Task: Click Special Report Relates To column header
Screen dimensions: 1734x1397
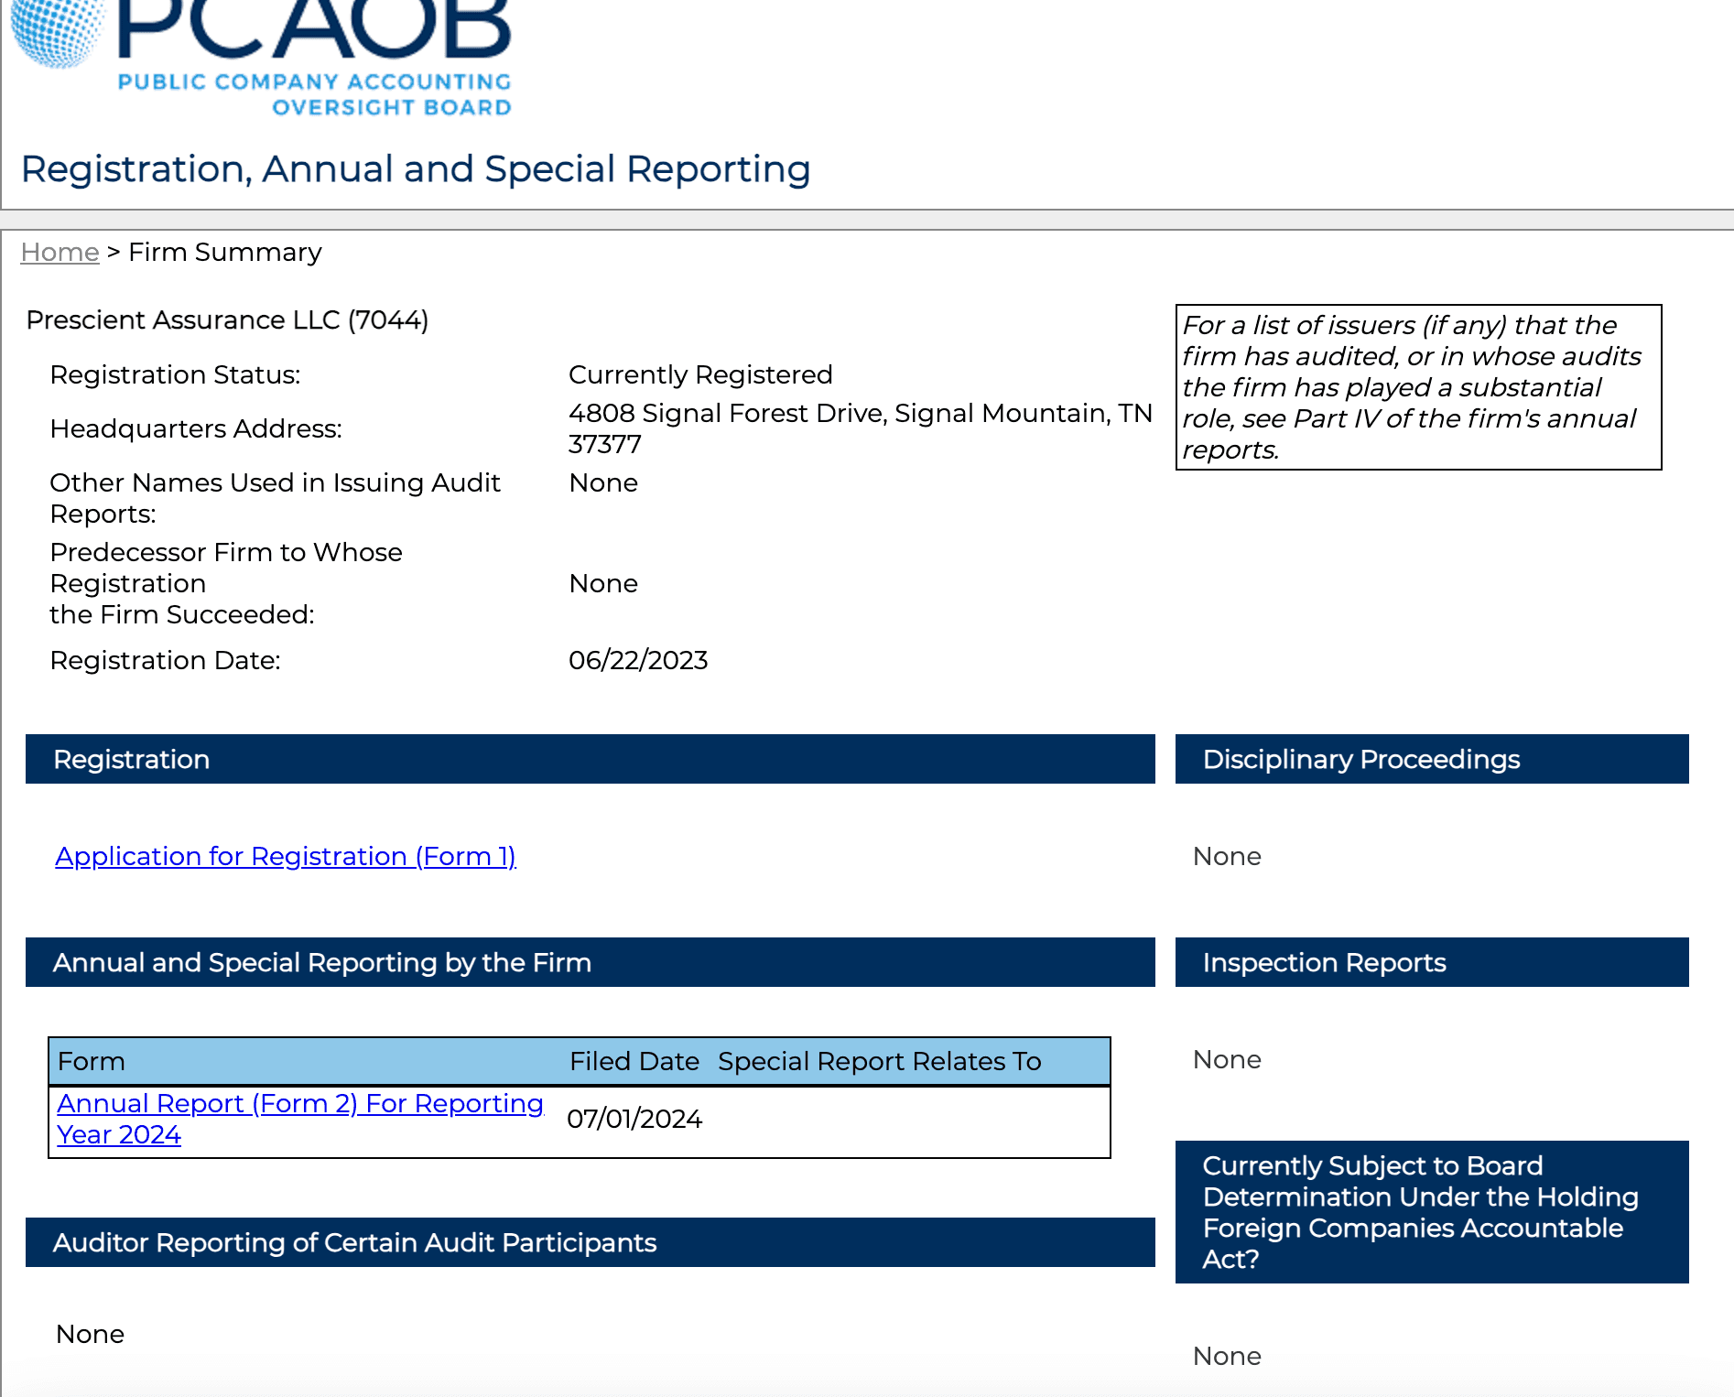Action: click(x=880, y=1061)
